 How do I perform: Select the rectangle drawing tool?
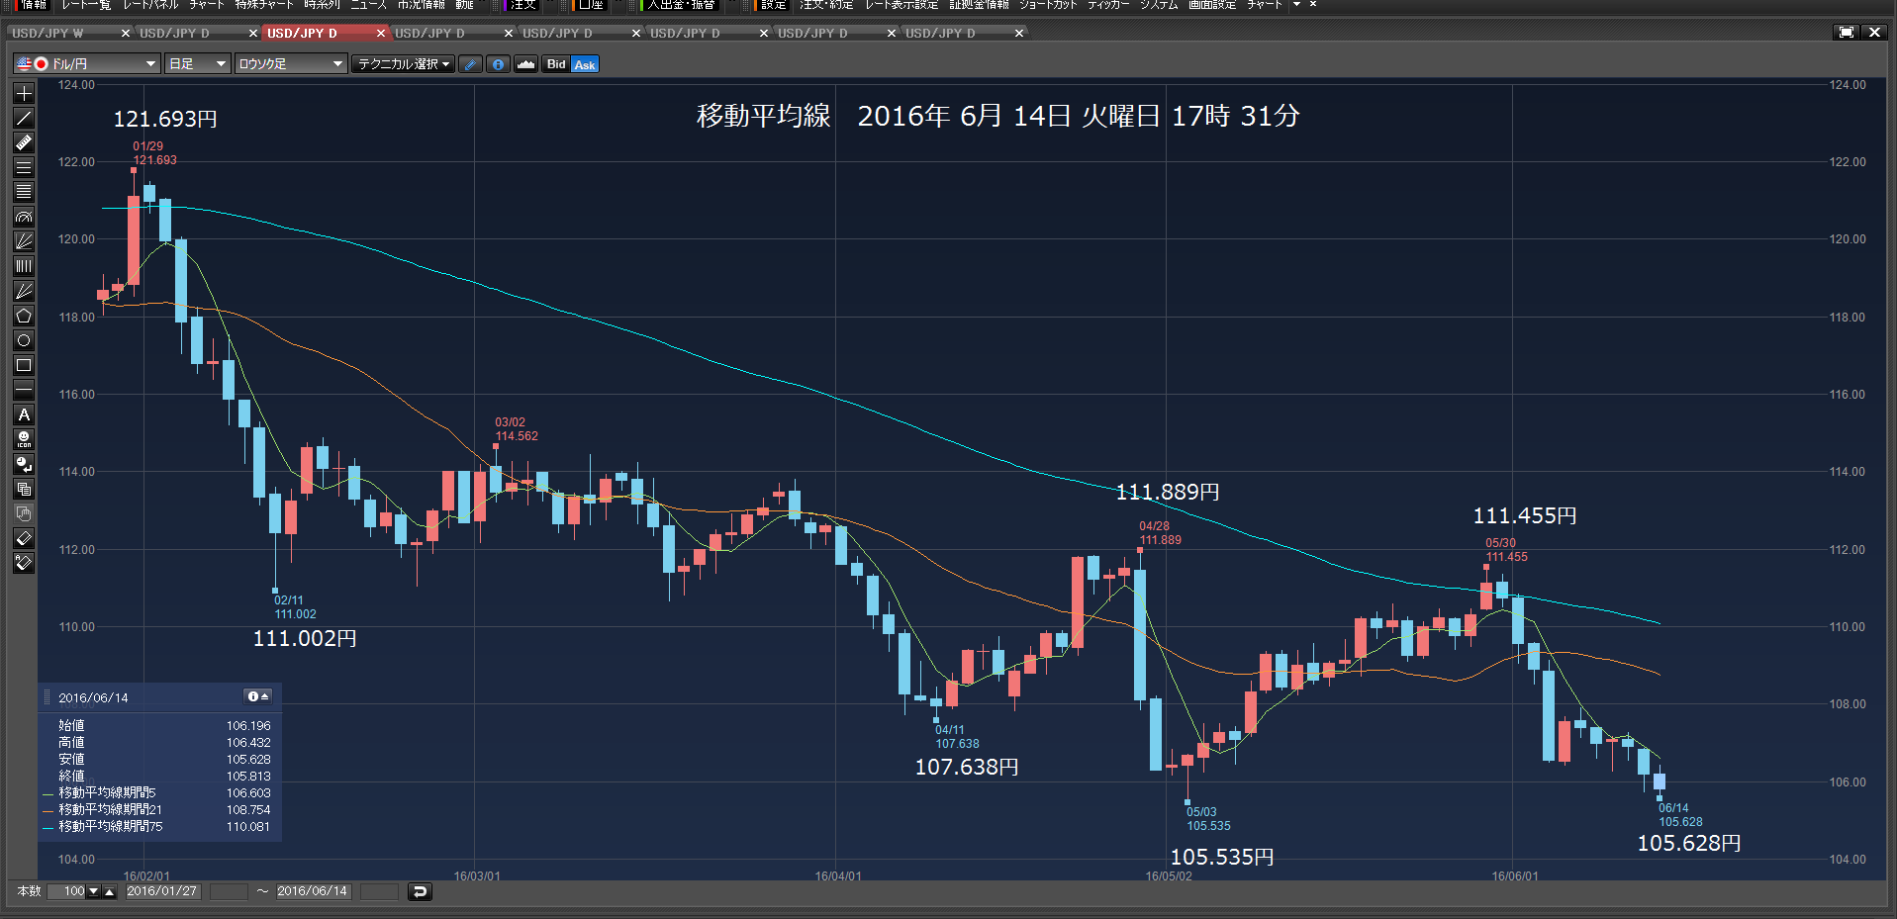point(24,365)
